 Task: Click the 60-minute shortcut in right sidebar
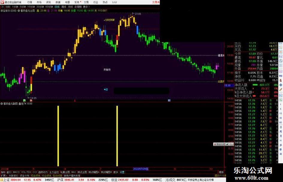[281, 123]
